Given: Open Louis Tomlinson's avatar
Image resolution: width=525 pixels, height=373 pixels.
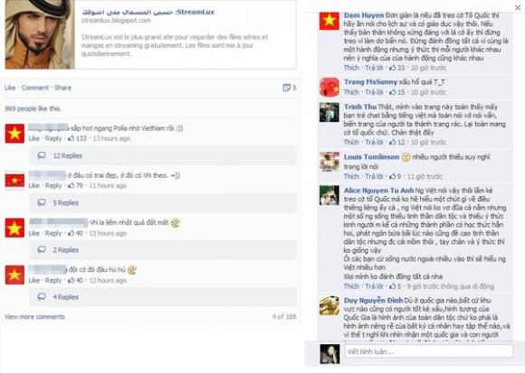Looking at the screenshot, I should pos(329,162).
